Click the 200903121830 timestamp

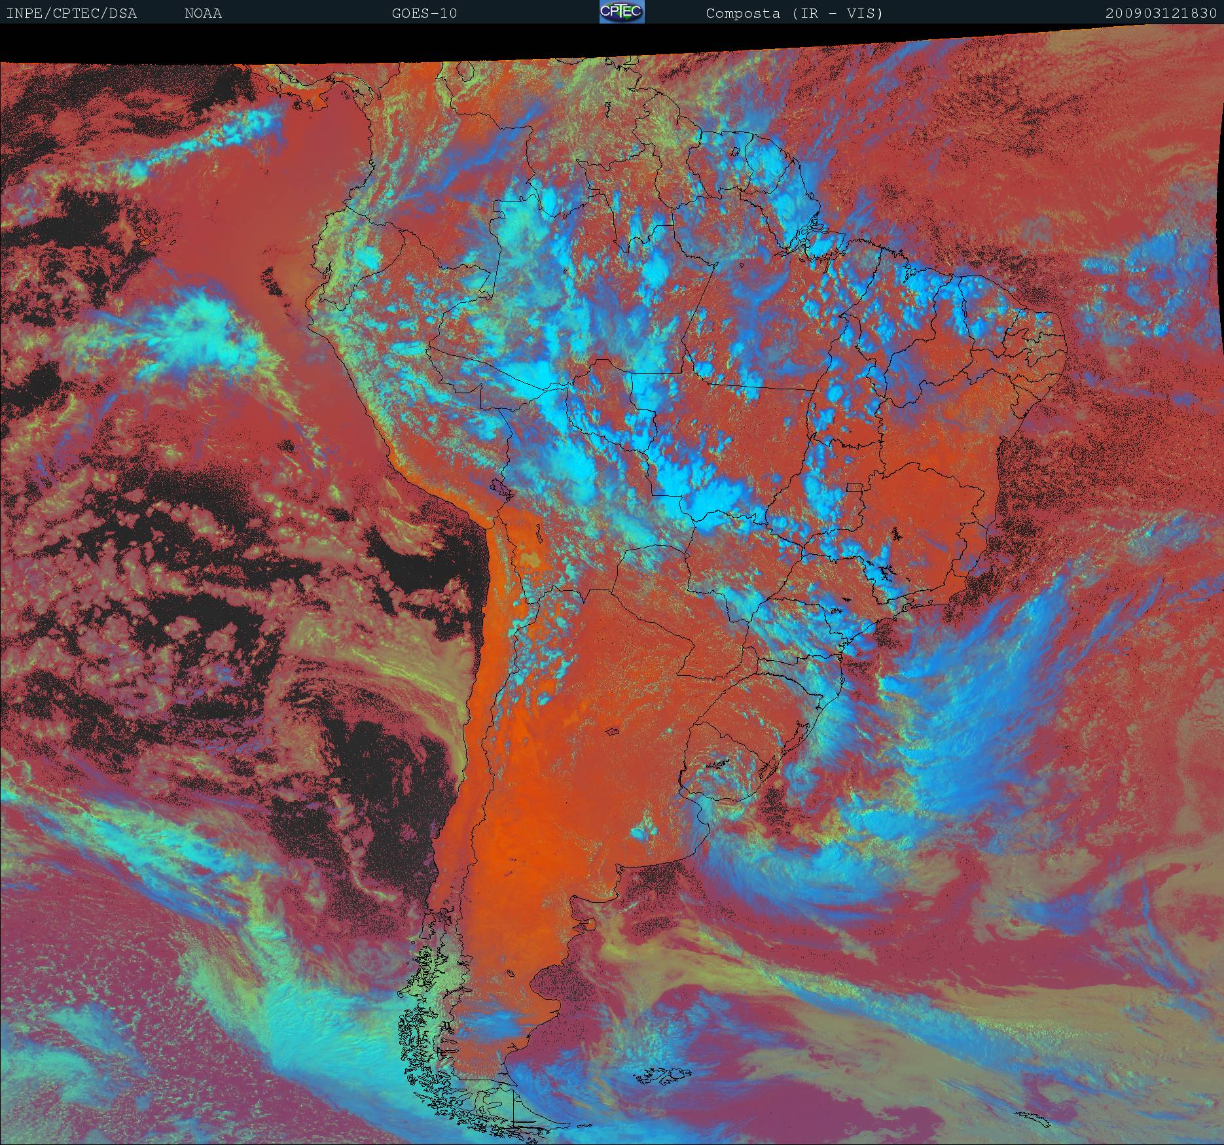[1161, 14]
